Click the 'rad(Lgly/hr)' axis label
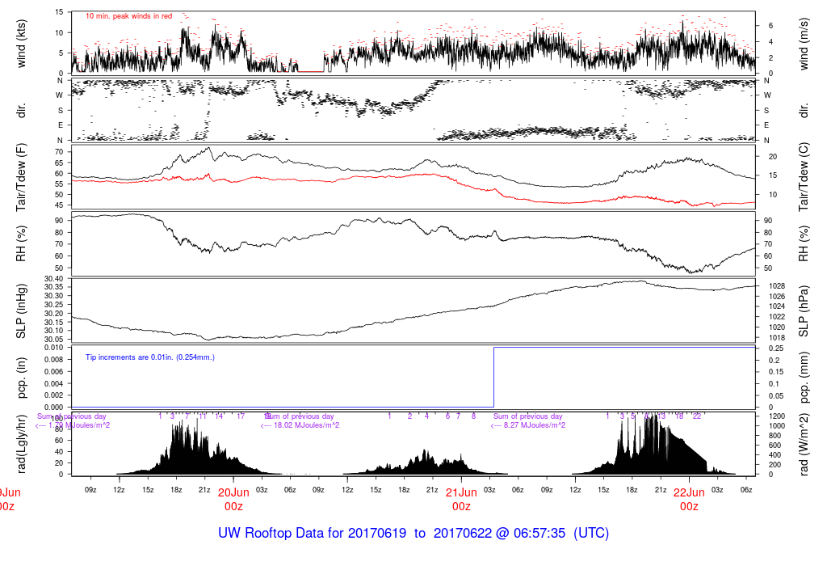Viewport: 827px width, 566px height. [21, 443]
